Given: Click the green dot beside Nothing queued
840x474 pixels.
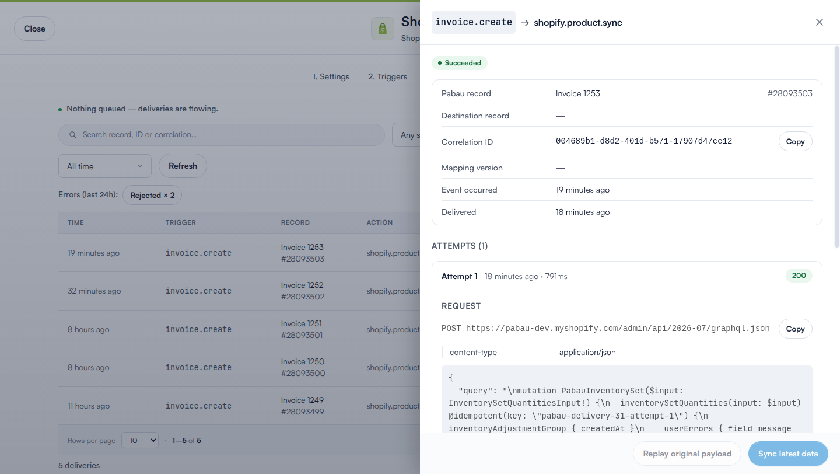Looking at the screenshot, I should pos(60,109).
